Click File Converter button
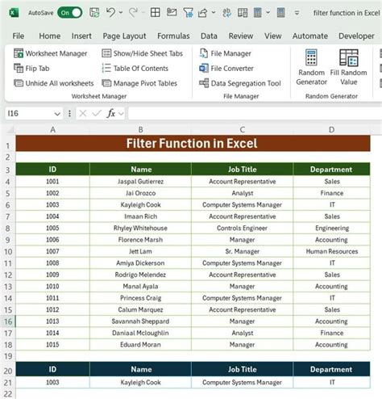Screen dimensions: 382x399 tap(226, 69)
